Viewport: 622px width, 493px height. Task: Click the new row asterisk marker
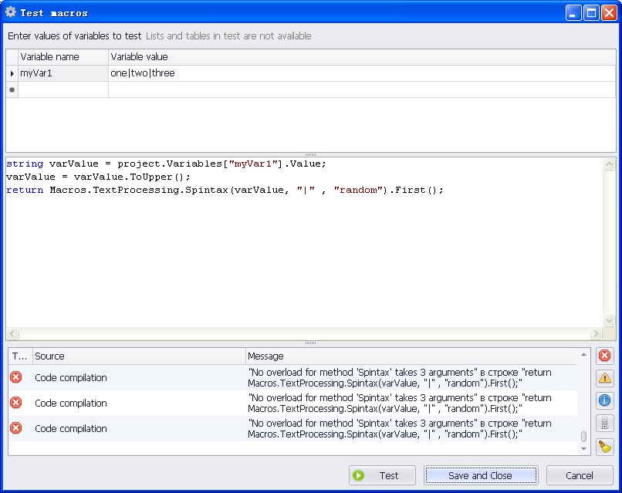(x=12, y=90)
